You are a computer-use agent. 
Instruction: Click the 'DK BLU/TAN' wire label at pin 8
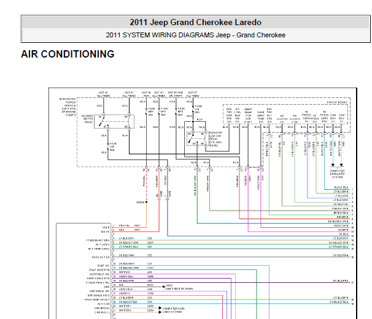tap(126, 255)
